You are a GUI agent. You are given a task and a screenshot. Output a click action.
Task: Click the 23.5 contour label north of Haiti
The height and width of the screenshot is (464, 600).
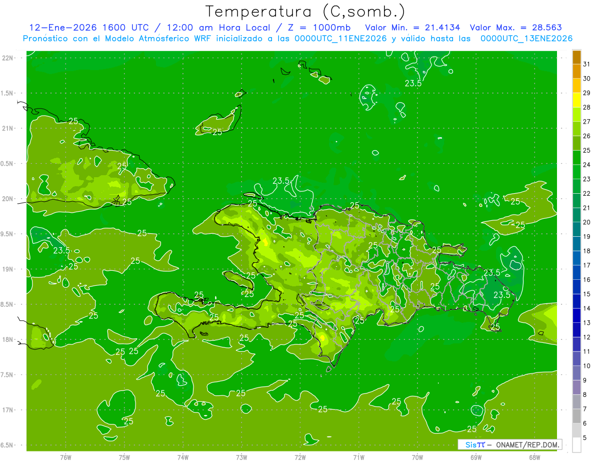(x=281, y=181)
